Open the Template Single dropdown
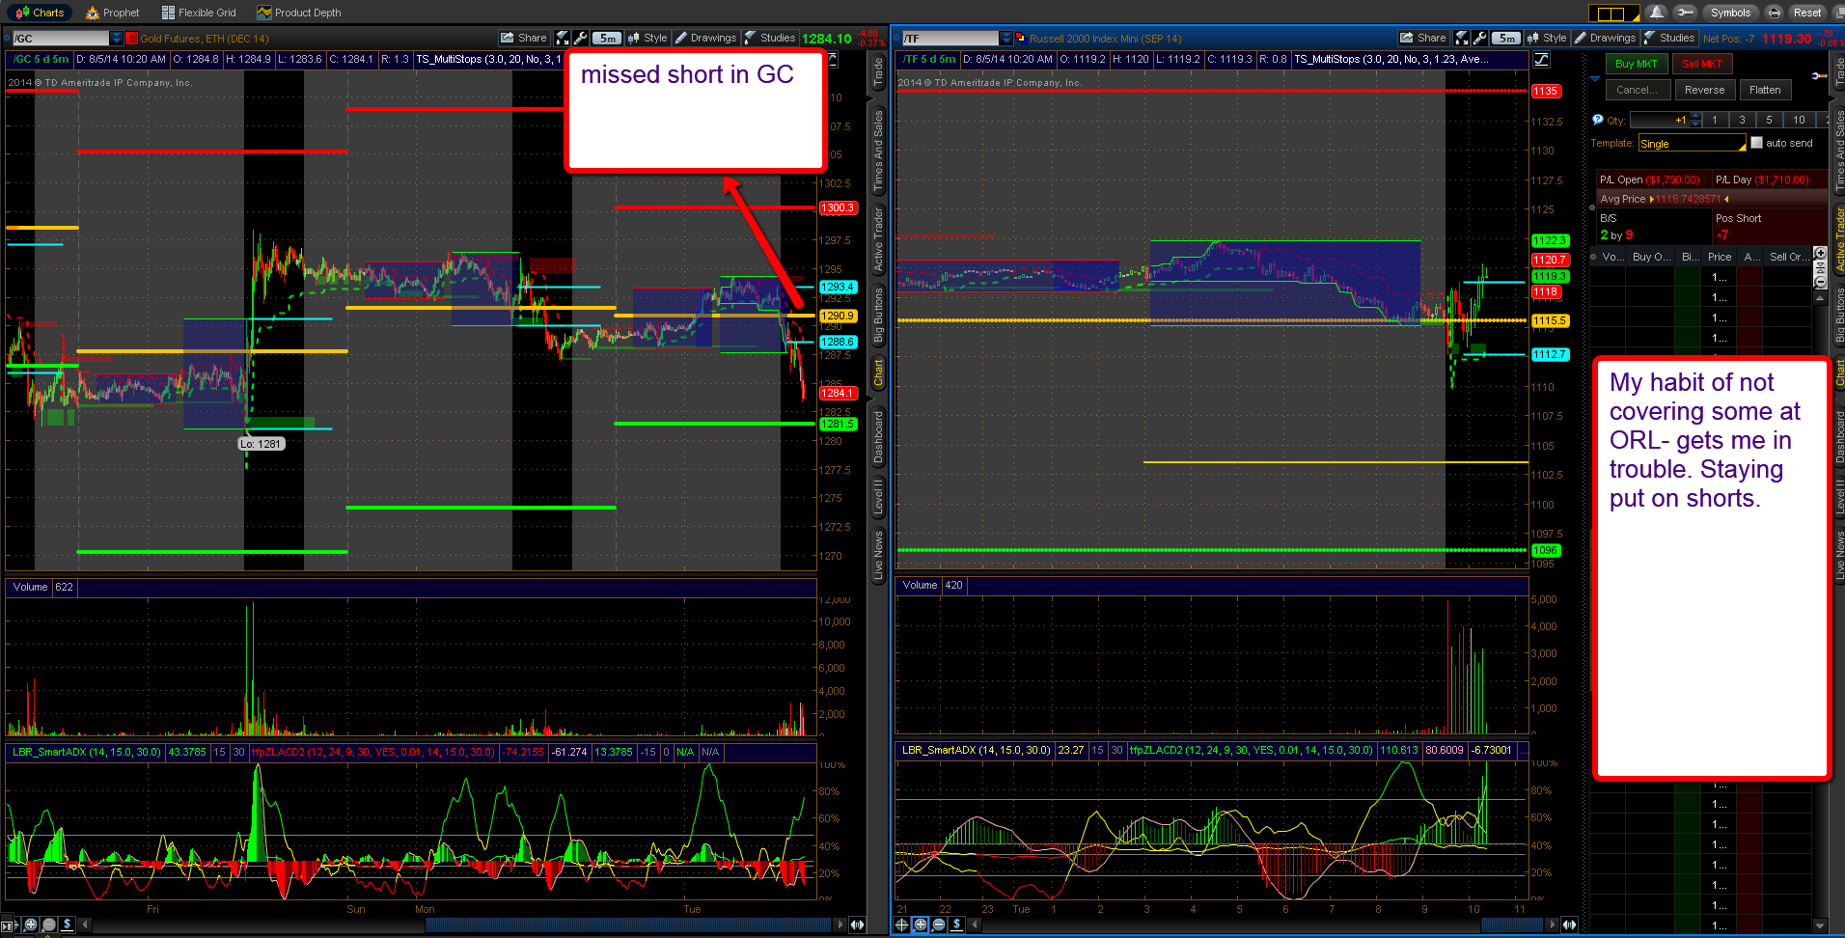1845x938 pixels. point(1693,144)
